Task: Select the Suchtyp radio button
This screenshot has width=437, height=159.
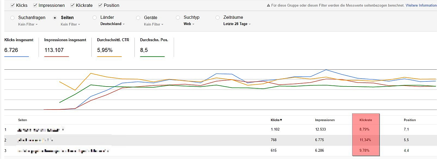Action: pyautogui.click(x=178, y=18)
